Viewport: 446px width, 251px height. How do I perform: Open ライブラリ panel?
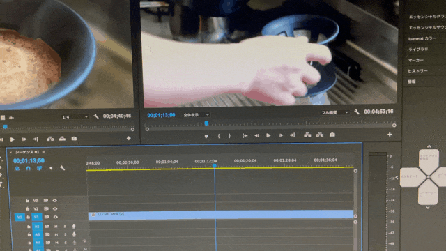click(x=418, y=50)
